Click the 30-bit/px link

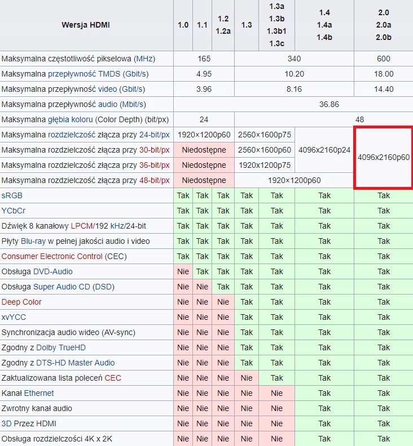pyautogui.click(x=154, y=150)
